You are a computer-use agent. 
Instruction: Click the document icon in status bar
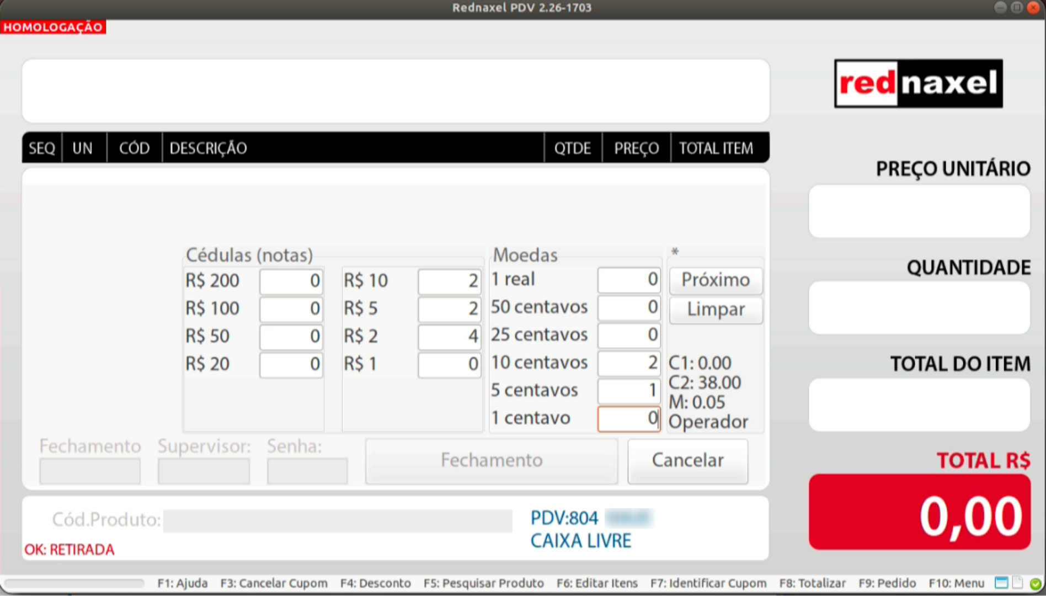(1018, 583)
